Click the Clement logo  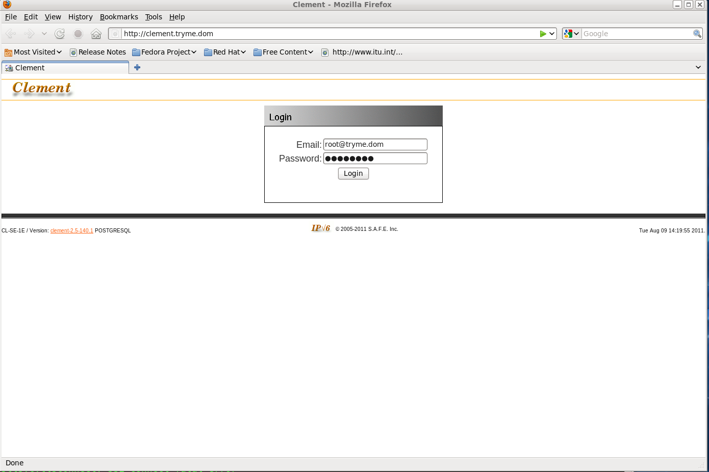tap(42, 88)
